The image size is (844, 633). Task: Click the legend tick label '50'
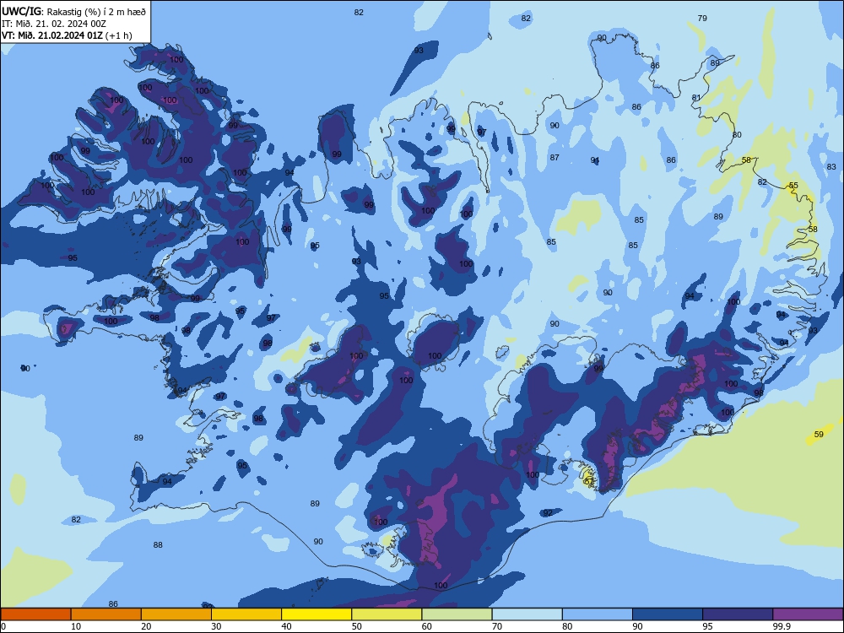pos(357,626)
